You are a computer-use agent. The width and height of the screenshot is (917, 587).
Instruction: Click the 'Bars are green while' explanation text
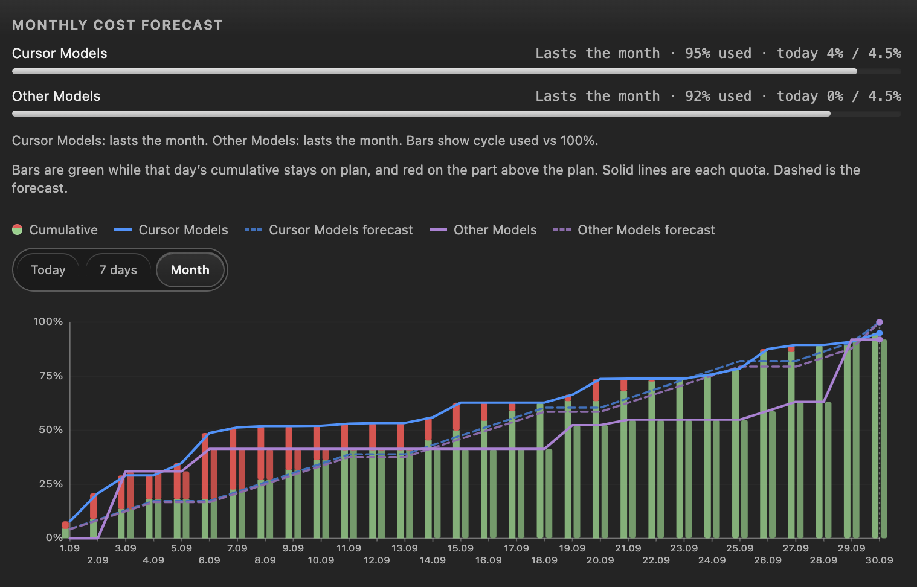point(436,179)
